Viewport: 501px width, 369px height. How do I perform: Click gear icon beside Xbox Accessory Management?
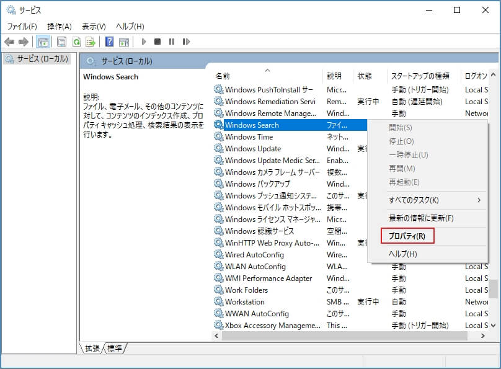pos(218,325)
